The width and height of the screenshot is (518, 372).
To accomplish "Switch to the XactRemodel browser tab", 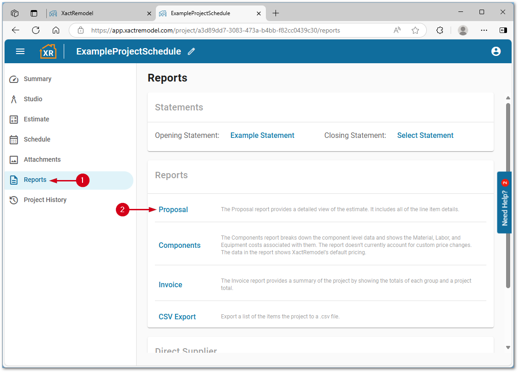I will tap(100, 13).
